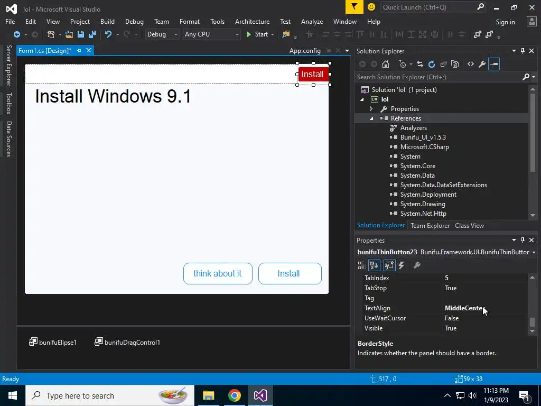Open the Architecture menu
Viewport: 541px width, 406px height.
(x=252, y=21)
